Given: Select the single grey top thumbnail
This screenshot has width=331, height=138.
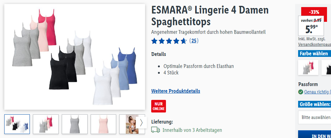Looking at the screenshot, I should click(74, 124).
